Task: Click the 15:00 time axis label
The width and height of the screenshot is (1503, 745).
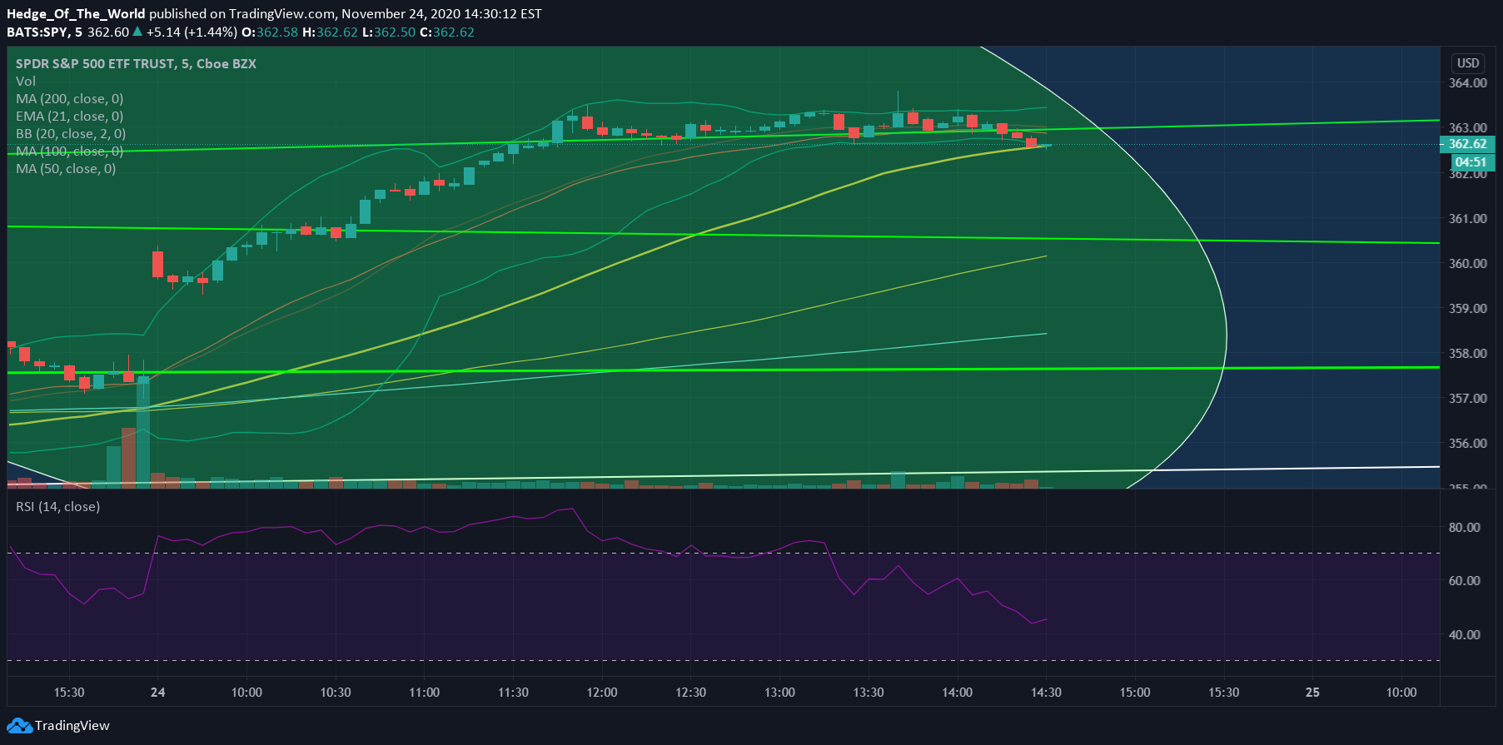Action: point(1135,693)
